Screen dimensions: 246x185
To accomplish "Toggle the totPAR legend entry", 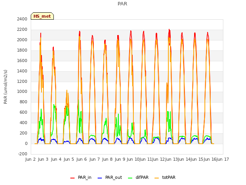I will (x=165, y=177).
